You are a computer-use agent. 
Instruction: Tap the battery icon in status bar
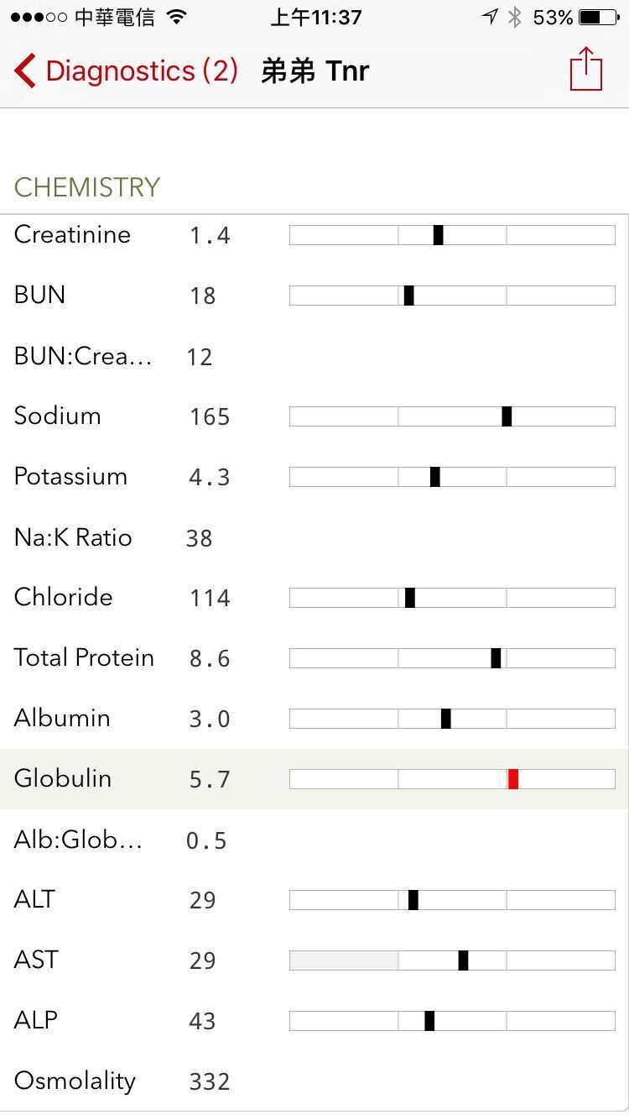[x=600, y=18]
